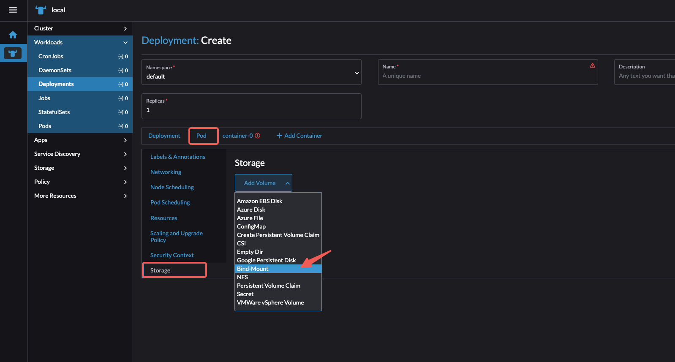
Task: Expand the Apps section
Action: [80, 140]
